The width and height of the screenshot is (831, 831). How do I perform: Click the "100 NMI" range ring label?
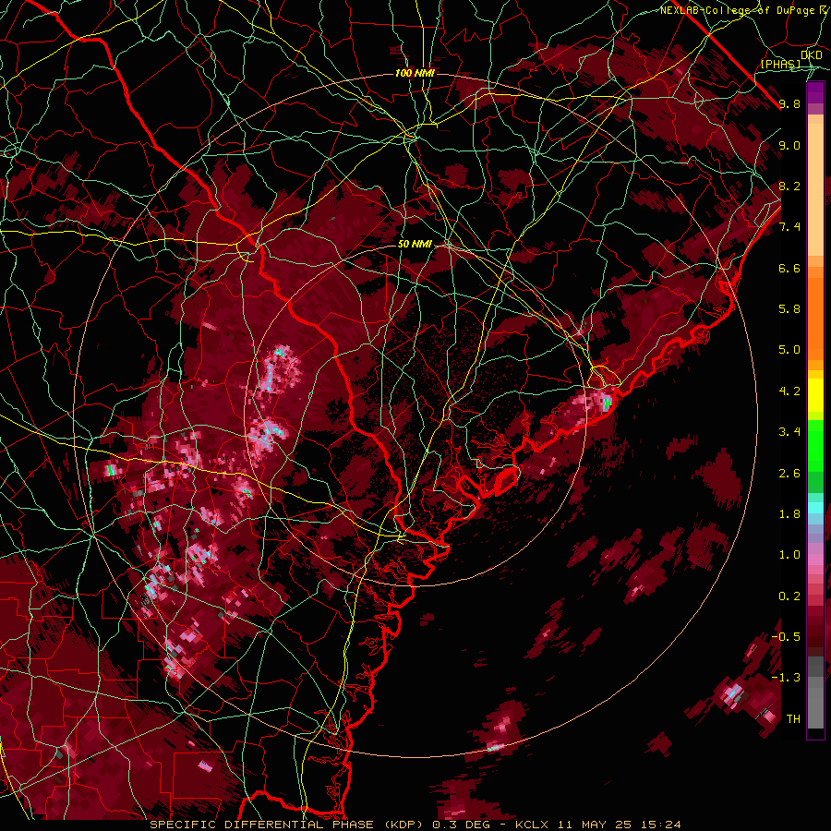tap(415, 73)
